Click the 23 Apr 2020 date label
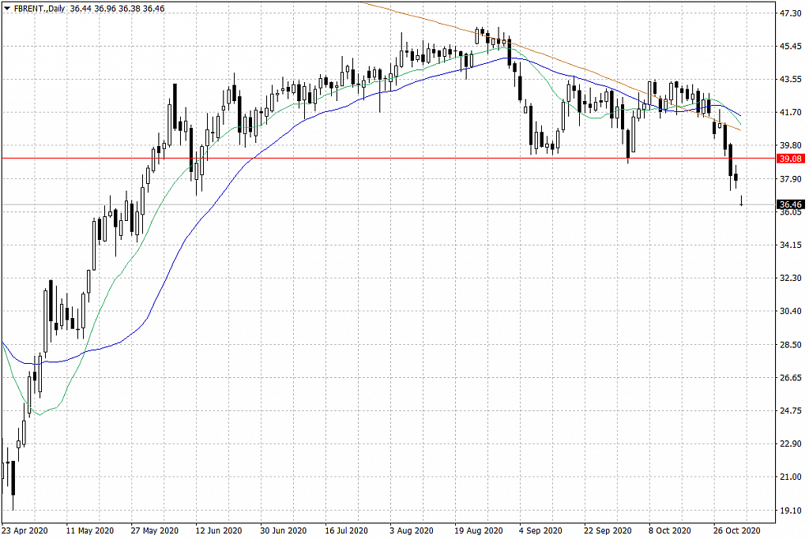809x539 pixels. tap(25, 530)
